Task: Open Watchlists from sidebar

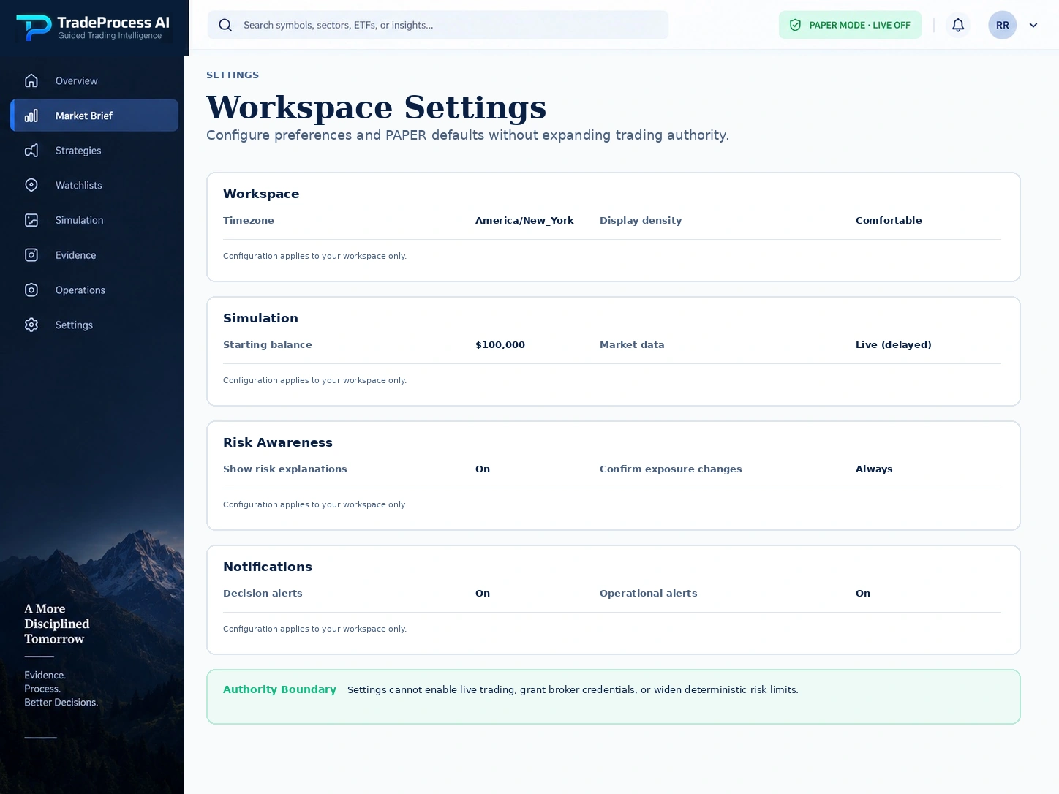Action: (x=94, y=185)
